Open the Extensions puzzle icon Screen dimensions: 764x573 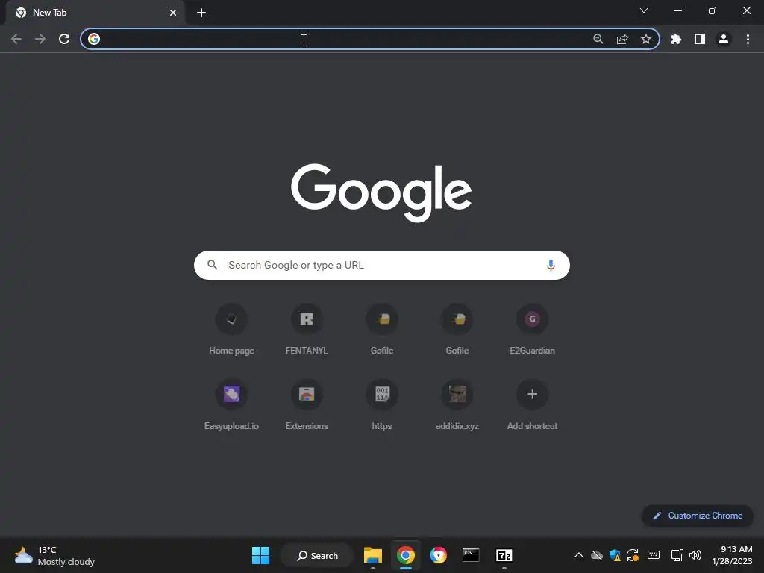click(676, 39)
